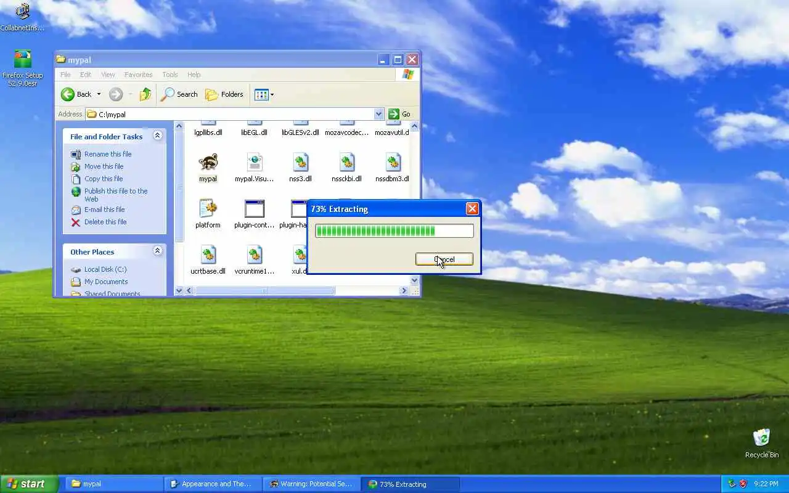
Task: Click E-mail this file
Action: tap(104, 210)
